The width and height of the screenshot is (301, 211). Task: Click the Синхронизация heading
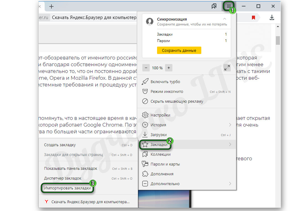172,19
